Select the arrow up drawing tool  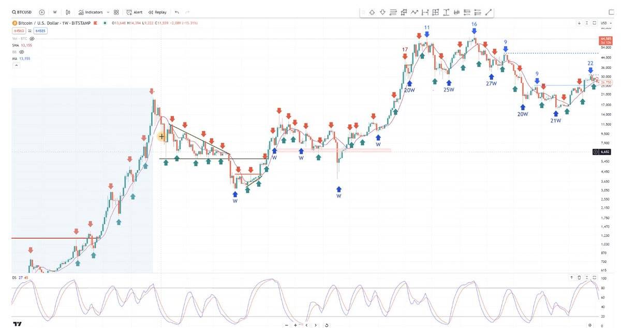[x=372, y=12]
